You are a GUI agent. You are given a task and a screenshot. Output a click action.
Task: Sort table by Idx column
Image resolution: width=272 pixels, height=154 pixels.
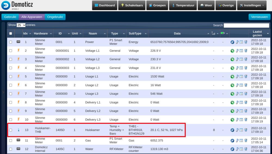pyautogui.click(x=27, y=33)
